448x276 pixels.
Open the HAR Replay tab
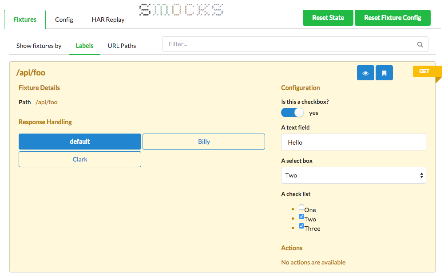point(108,20)
